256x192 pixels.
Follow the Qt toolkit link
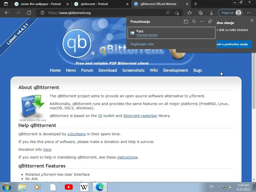pyautogui.click(x=100, y=116)
